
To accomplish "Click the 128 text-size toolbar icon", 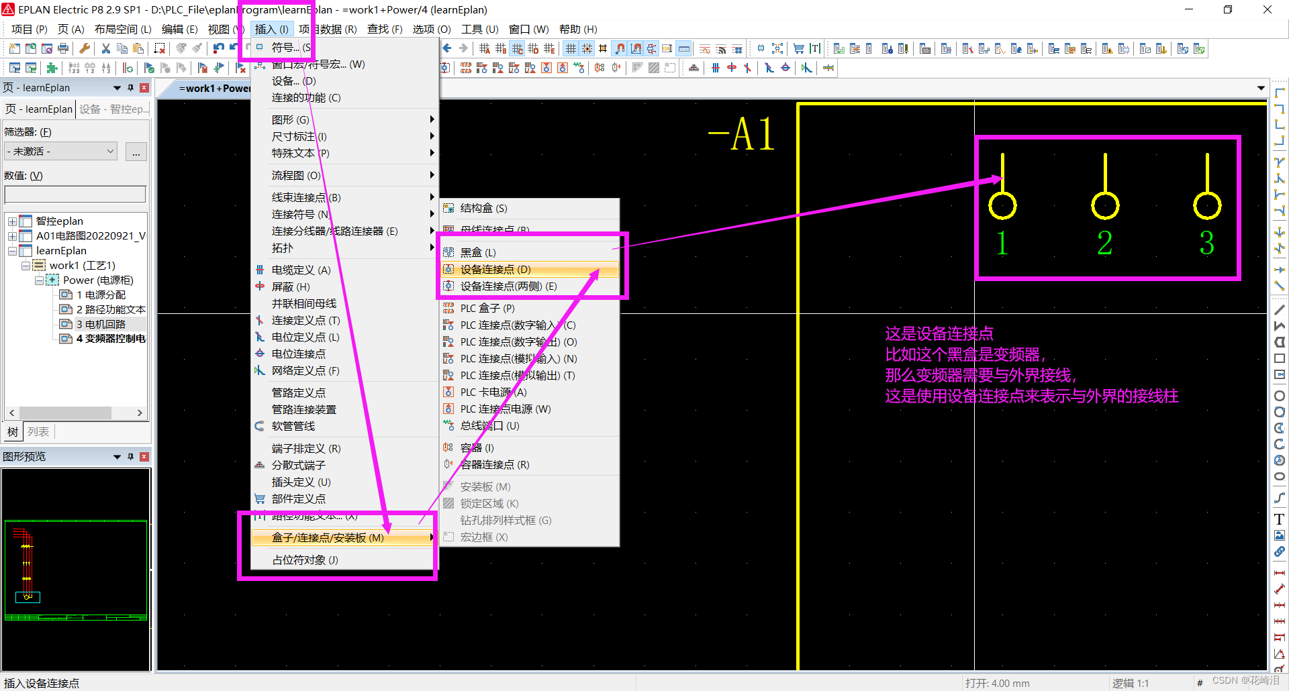I will point(666,48).
